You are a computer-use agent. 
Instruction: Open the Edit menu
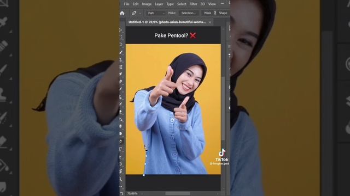click(136, 4)
